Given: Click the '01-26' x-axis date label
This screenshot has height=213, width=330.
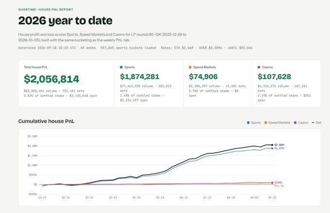Looking at the screenshot, I should [x=66, y=197].
